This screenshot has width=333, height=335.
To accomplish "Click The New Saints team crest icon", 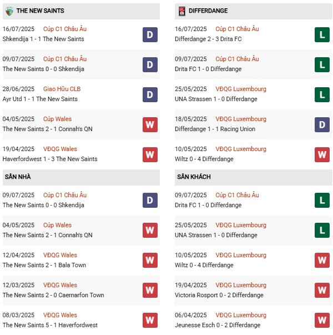I will pos(8,11).
